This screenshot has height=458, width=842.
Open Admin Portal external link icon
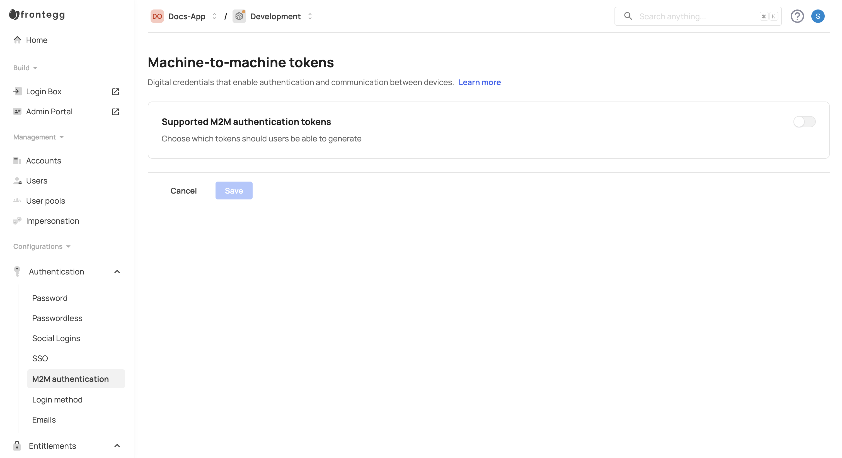tap(115, 112)
